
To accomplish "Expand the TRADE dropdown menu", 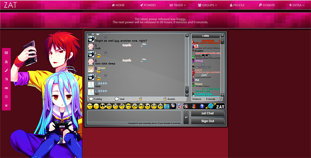I will pos(178,5).
